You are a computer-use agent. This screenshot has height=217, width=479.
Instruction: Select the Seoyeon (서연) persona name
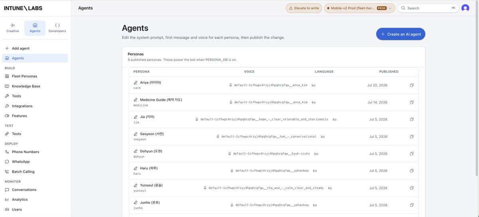click(x=152, y=134)
